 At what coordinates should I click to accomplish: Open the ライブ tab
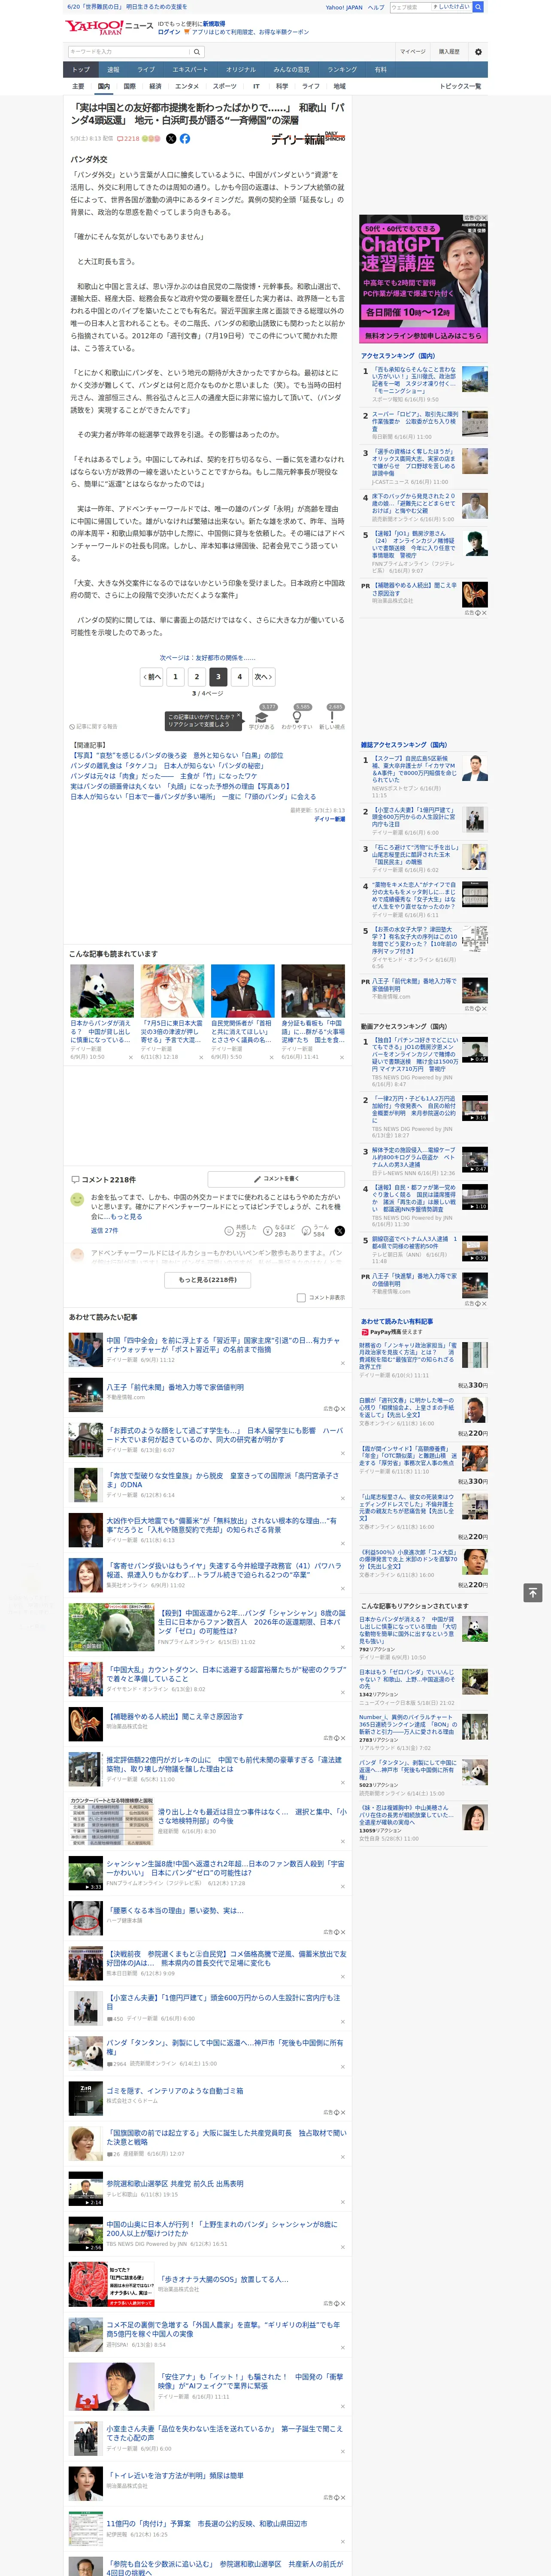(146, 69)
